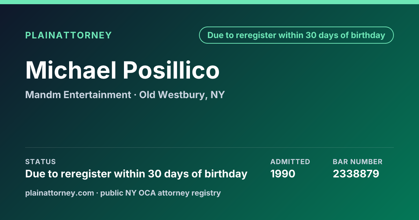
Task: Click the Michael Posillico name heading
Action: 123,70
